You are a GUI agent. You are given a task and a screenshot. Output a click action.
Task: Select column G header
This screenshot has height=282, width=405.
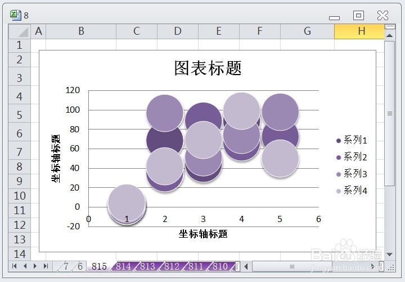pos(307,31)
